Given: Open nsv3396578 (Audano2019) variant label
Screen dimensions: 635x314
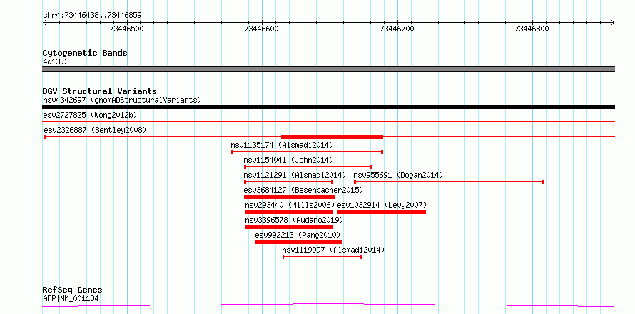Looking at the screenshot, I should pyautogui.click(x=294, y=220).
